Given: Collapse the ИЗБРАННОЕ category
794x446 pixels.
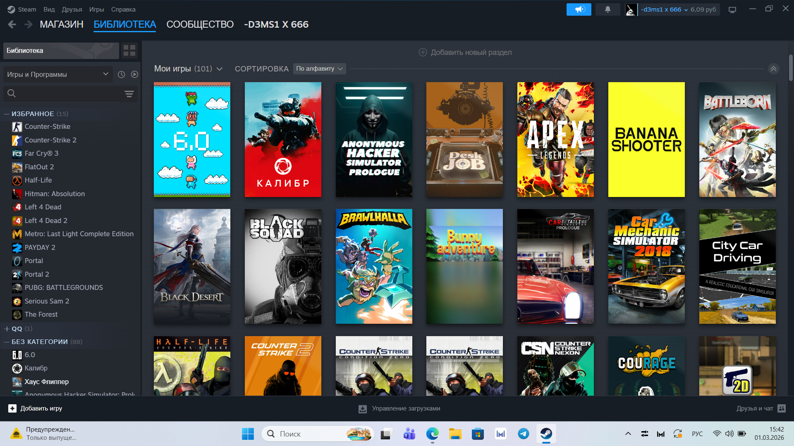Looking at the screenshot, I should [x=7, y=114].
